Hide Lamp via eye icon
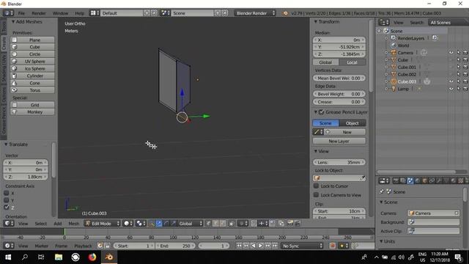 451,89
